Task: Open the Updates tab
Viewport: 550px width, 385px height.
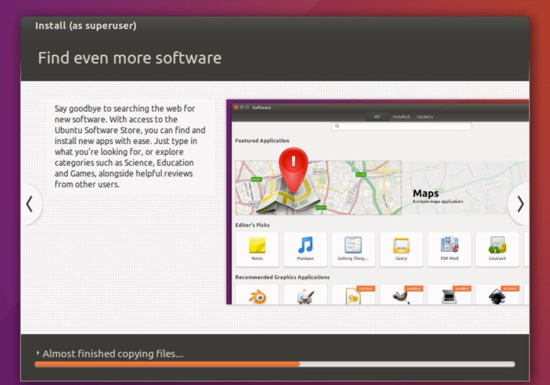Action: coord(425,117)
